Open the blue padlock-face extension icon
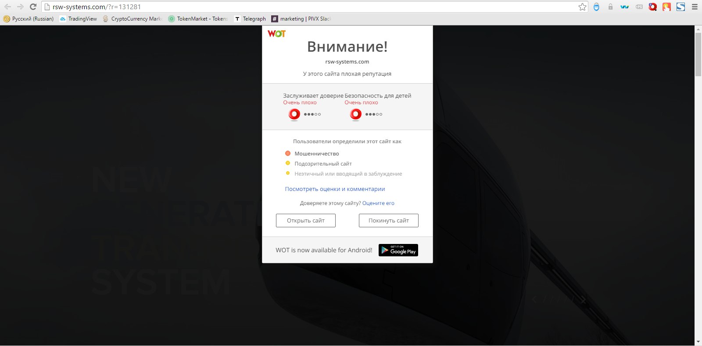 [x=596, y=7]
